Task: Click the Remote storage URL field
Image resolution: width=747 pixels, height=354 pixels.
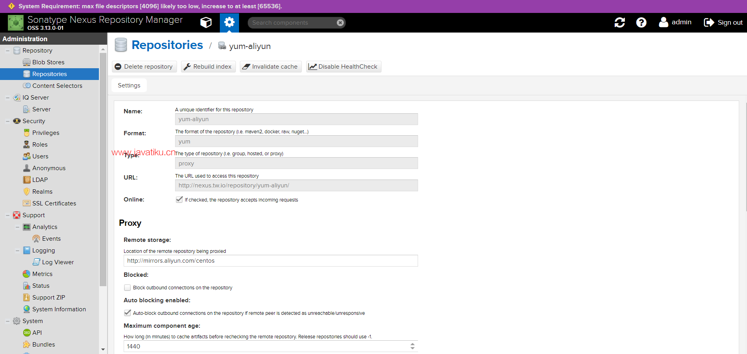Action: pyautogui.click(x=271, y=261)
